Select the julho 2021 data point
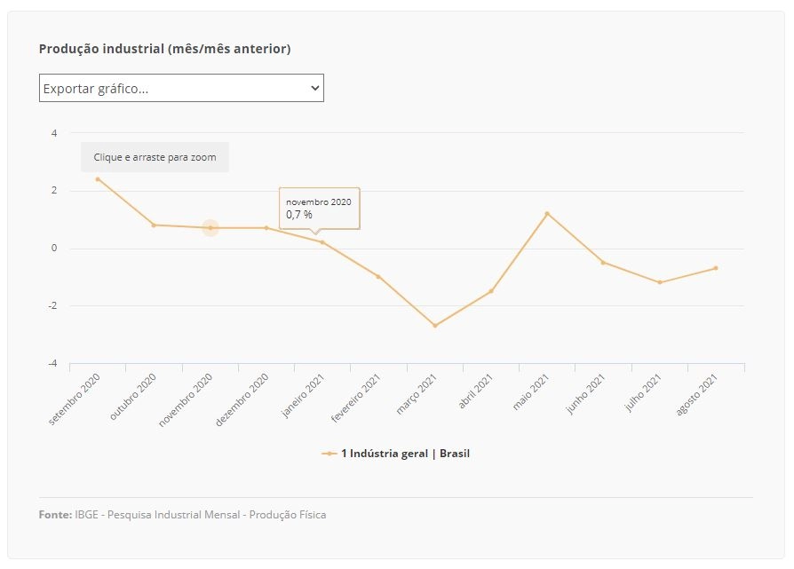The image size is (794, 569). click(660, 282)
